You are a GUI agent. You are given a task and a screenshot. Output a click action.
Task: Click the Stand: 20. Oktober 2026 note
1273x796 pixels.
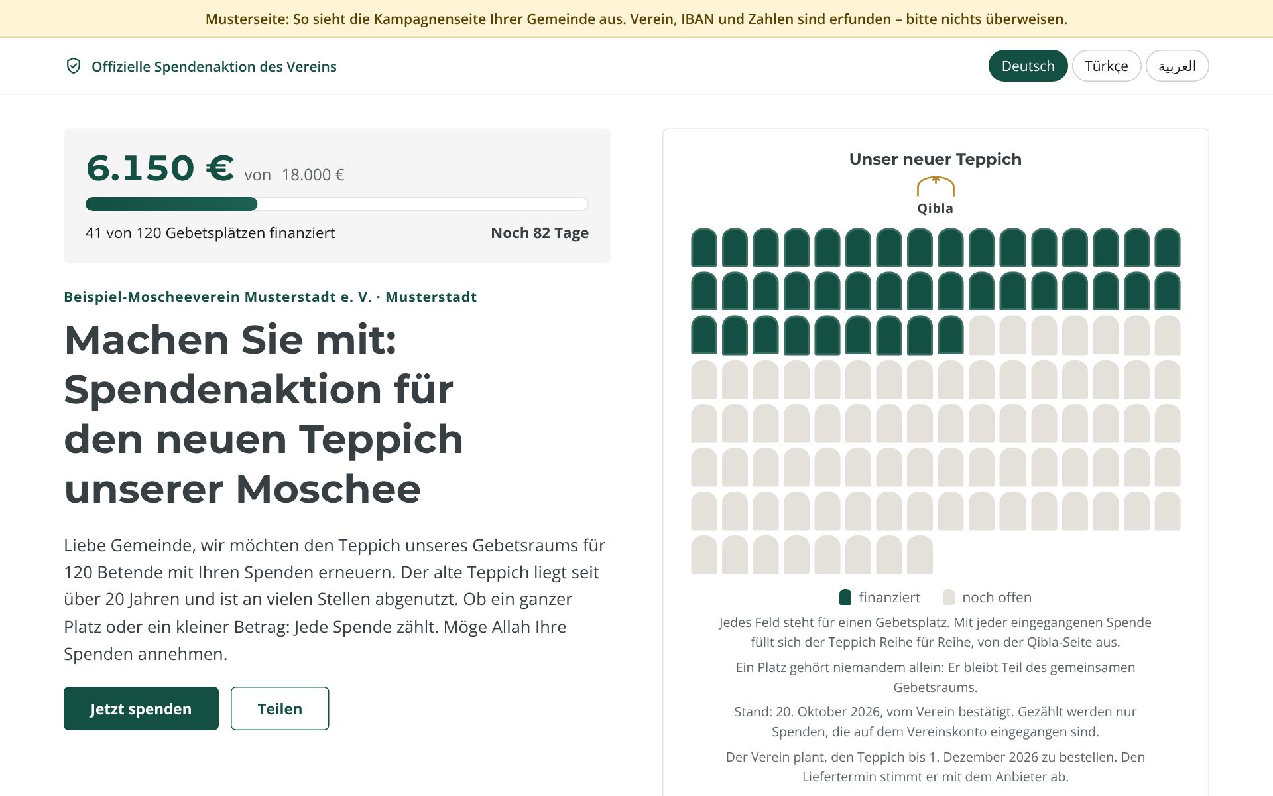(x=935, y=722)
